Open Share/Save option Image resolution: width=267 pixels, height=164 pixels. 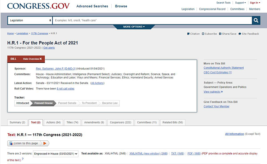(x=228, y=34)
